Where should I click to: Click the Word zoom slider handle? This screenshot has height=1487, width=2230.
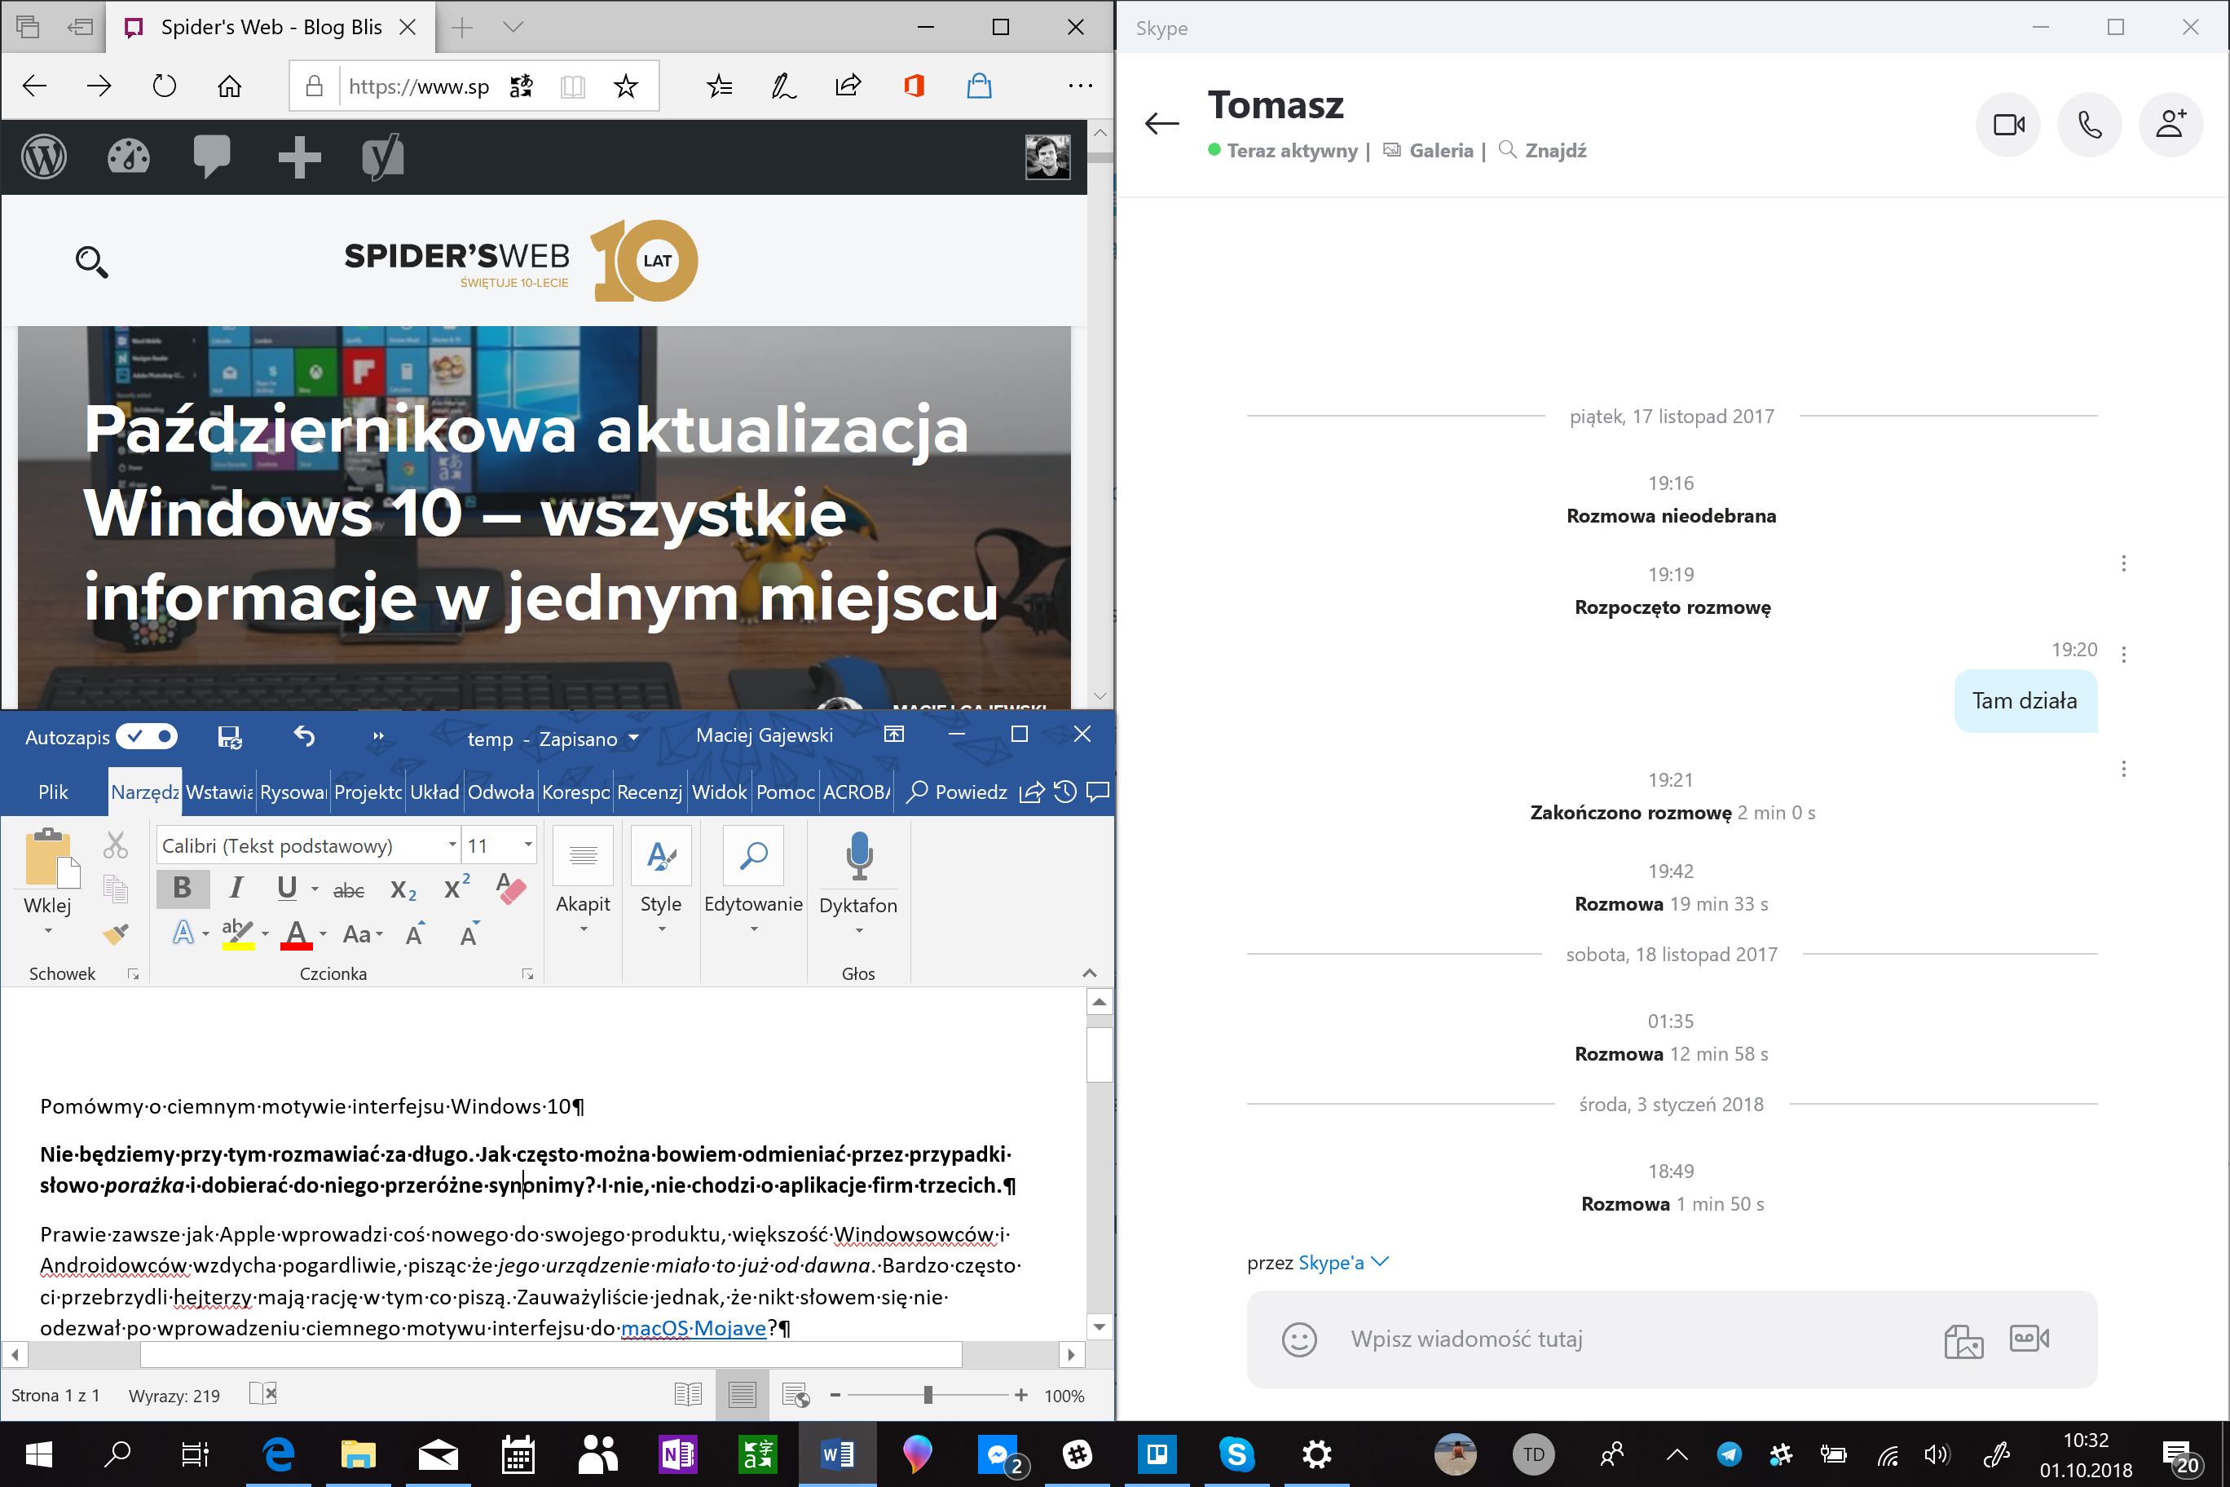click(928, 1395)
